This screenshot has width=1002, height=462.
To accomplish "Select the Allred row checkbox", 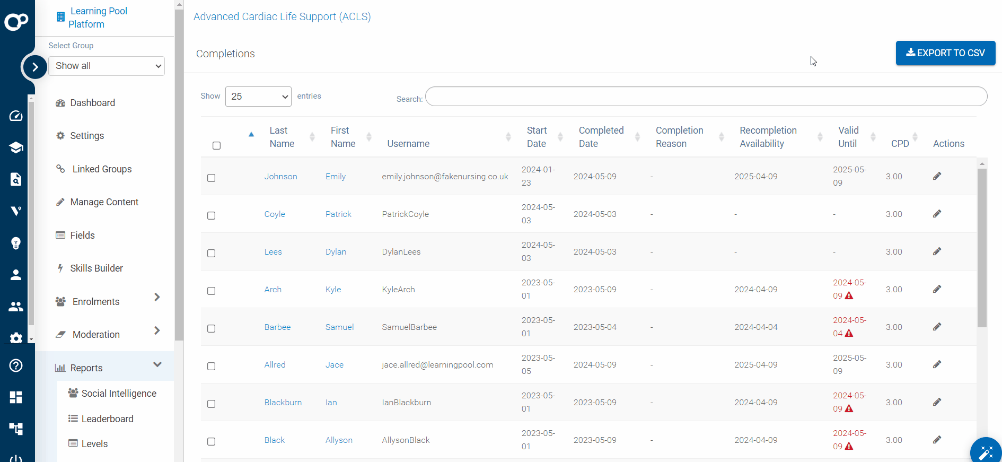I will pyautogui.click(x=211, y=366).
